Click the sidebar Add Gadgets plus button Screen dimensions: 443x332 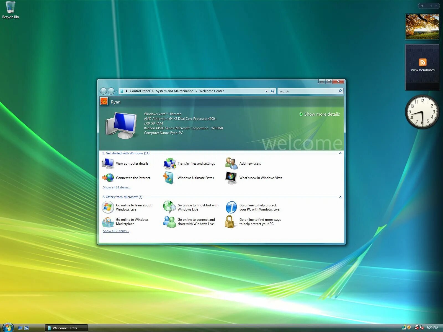pyautogui.click(x=422, y=6)
